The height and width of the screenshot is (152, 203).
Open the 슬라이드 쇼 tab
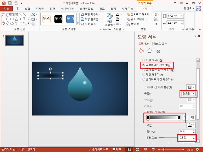click(x=87, y=9)
